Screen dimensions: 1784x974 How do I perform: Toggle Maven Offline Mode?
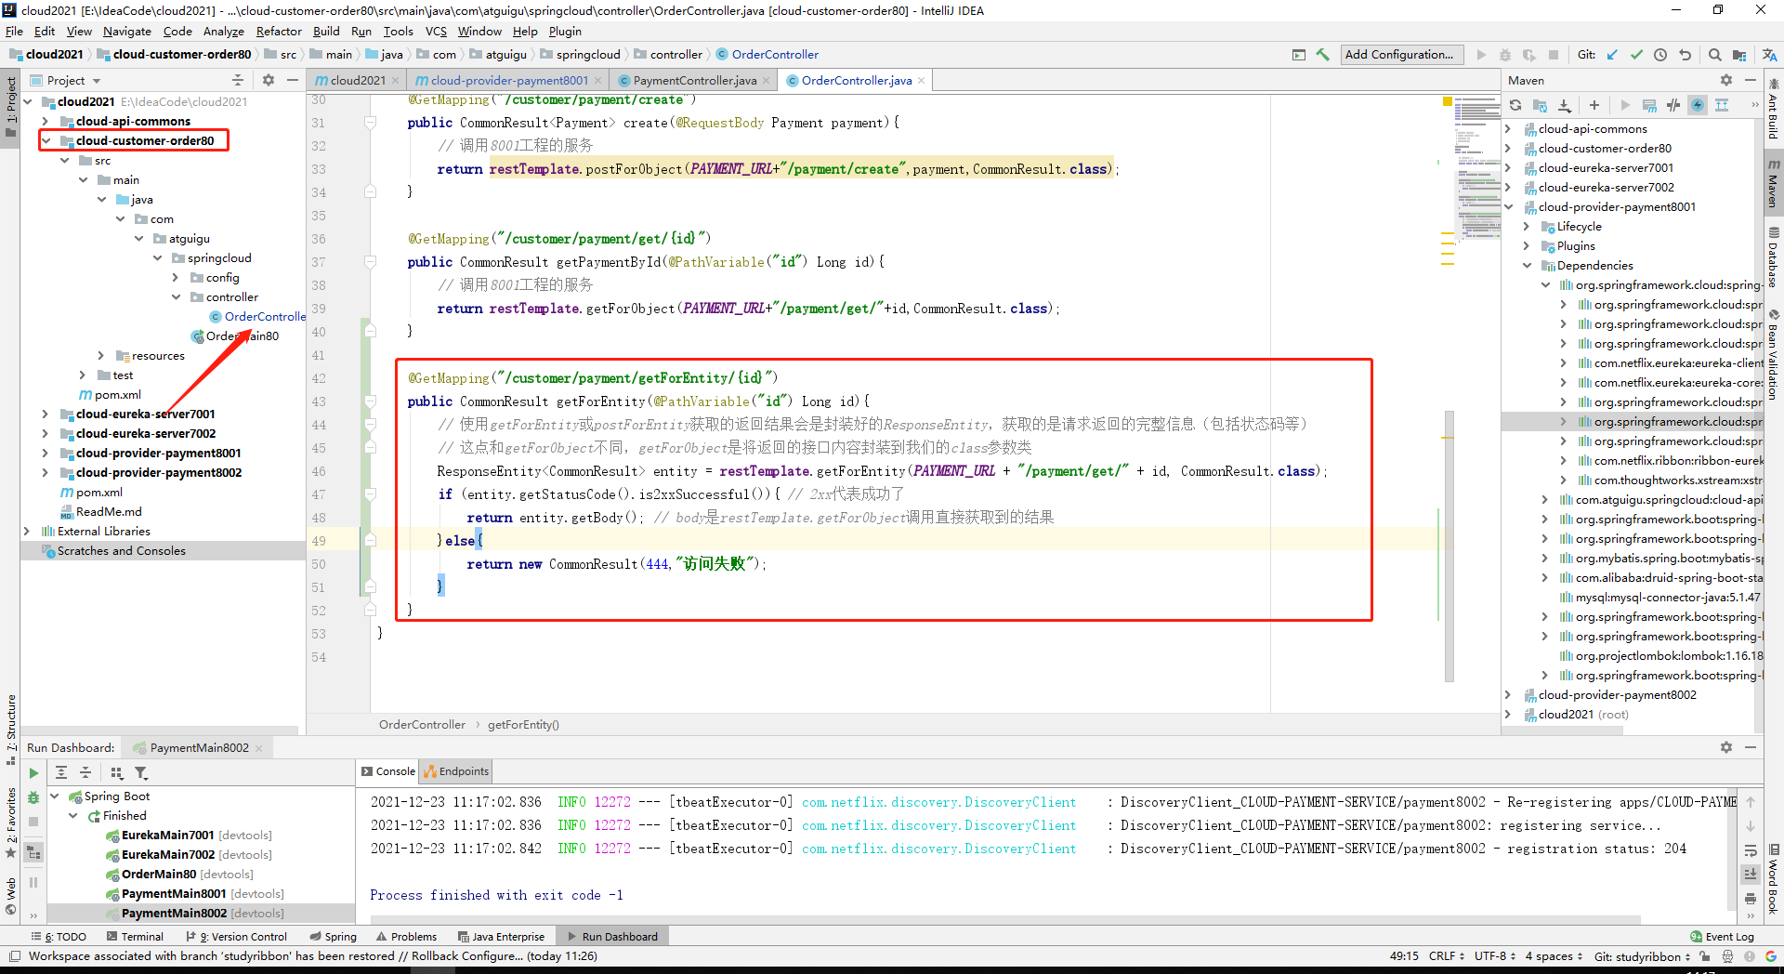tap(1673, 105)
